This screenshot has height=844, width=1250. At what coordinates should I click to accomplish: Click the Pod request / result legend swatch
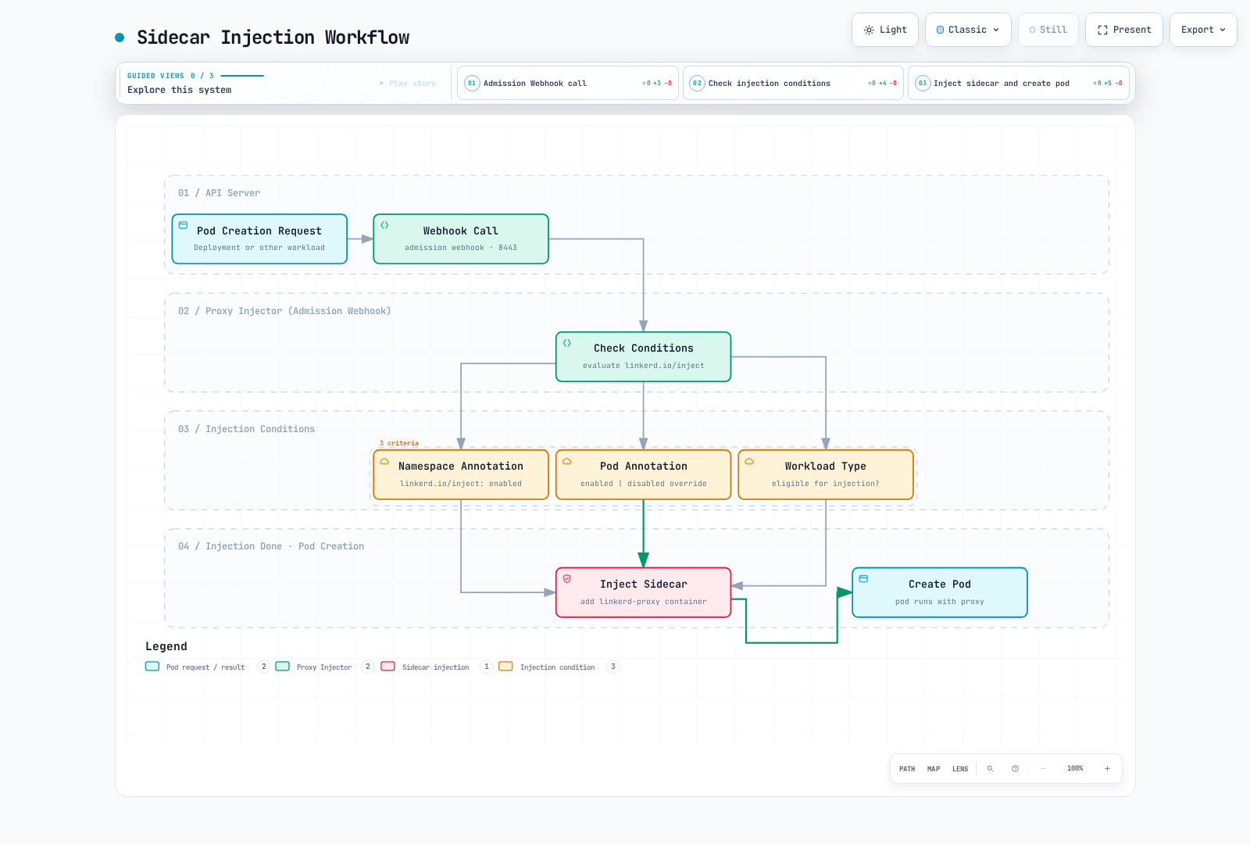tap(152, 667)
